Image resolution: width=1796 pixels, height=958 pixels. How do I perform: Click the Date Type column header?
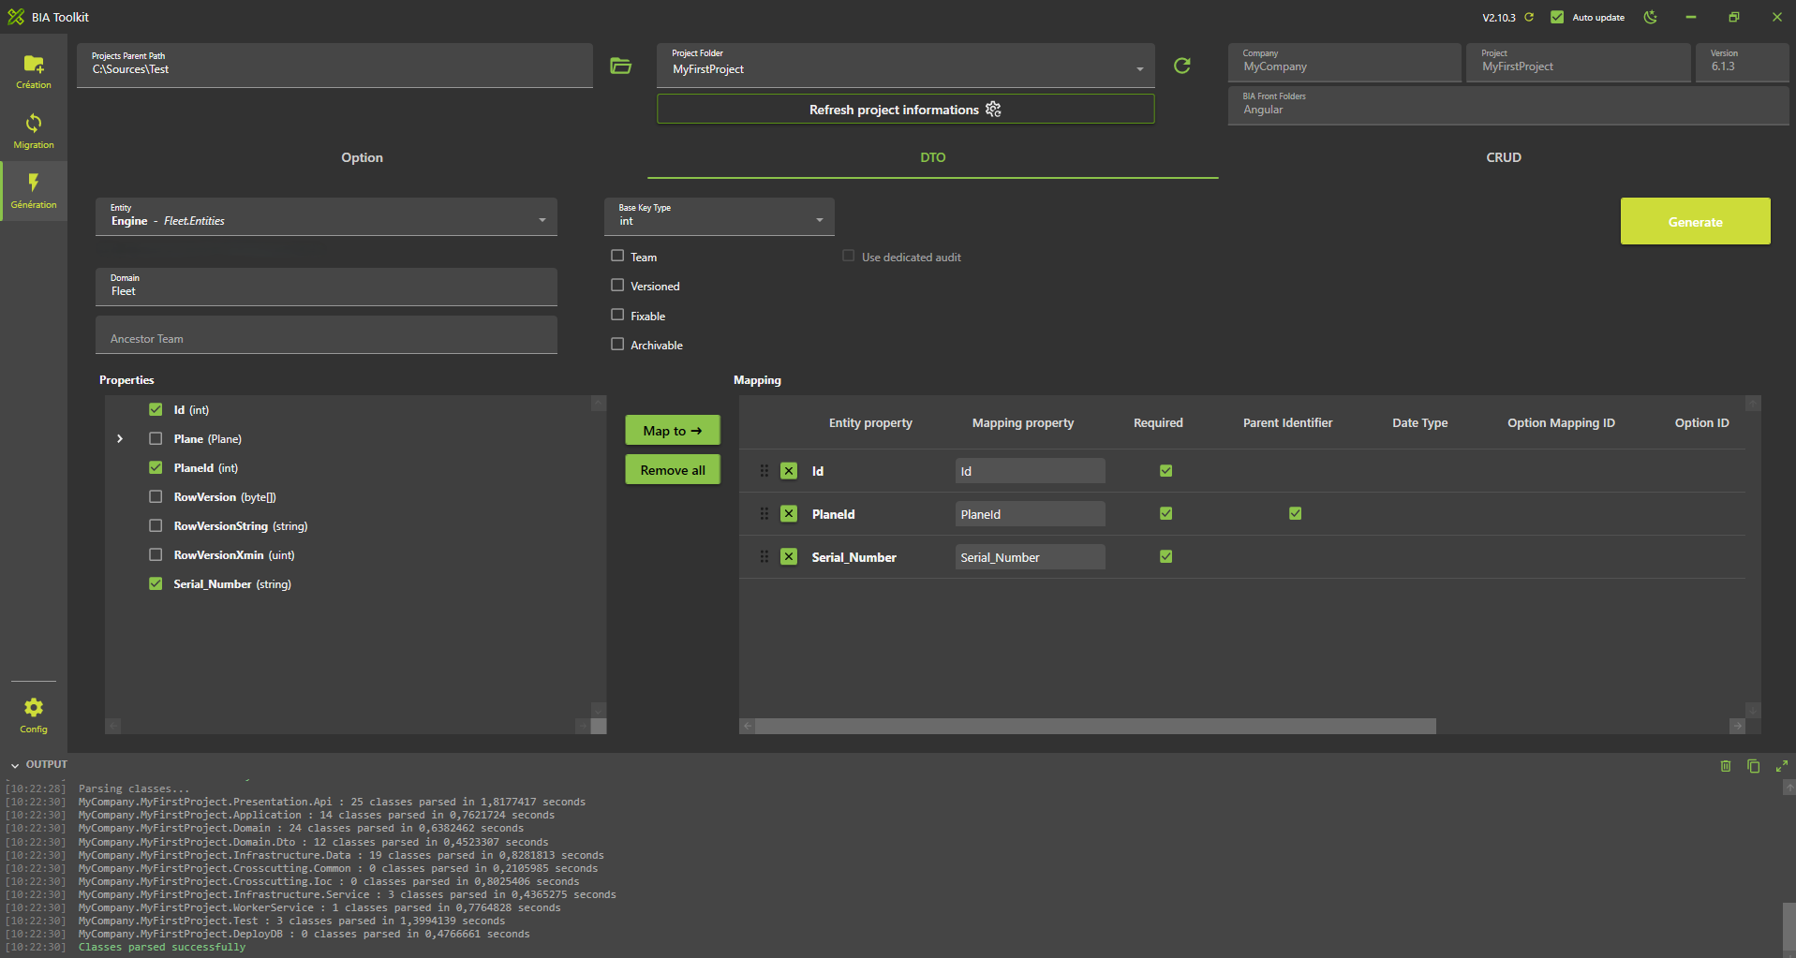[1419, 422]
